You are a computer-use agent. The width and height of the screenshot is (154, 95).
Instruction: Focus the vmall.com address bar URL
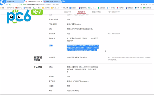click(x=41, y=5)
